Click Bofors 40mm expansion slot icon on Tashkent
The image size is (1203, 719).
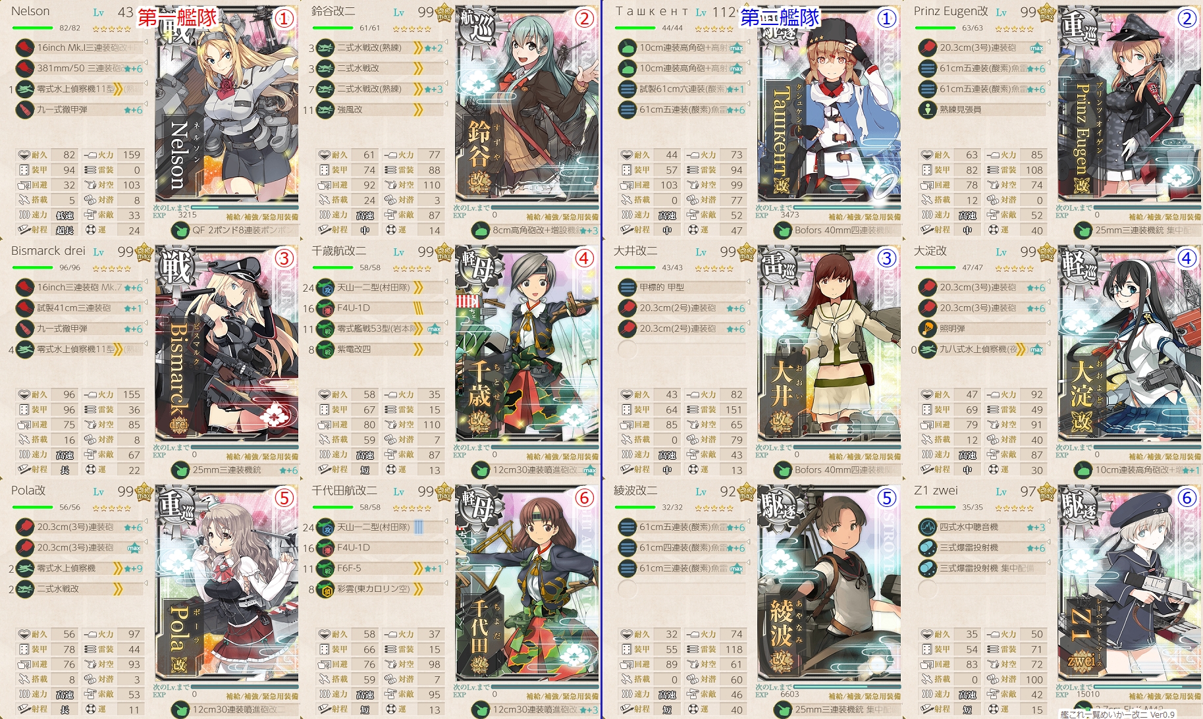coord(783,230)
